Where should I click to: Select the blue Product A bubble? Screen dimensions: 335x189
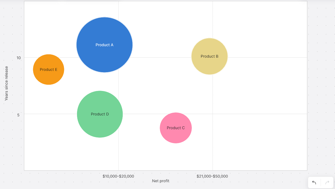click(x=105, y=45)
